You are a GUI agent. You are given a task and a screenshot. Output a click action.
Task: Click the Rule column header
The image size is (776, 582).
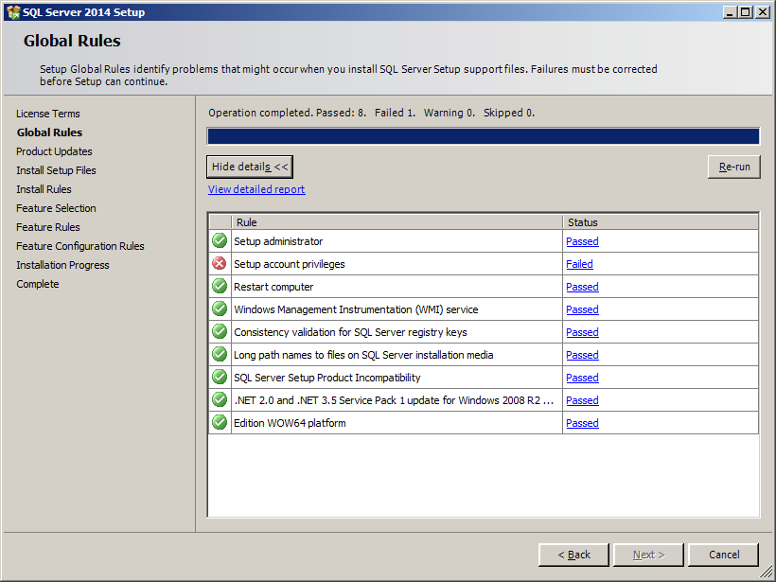(x=397, y=222)
